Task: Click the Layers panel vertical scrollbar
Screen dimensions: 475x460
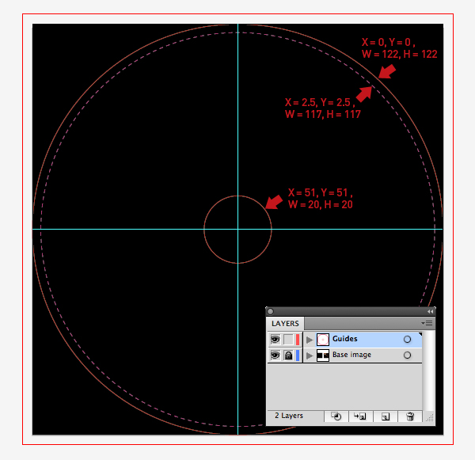Action: (428, 371)
